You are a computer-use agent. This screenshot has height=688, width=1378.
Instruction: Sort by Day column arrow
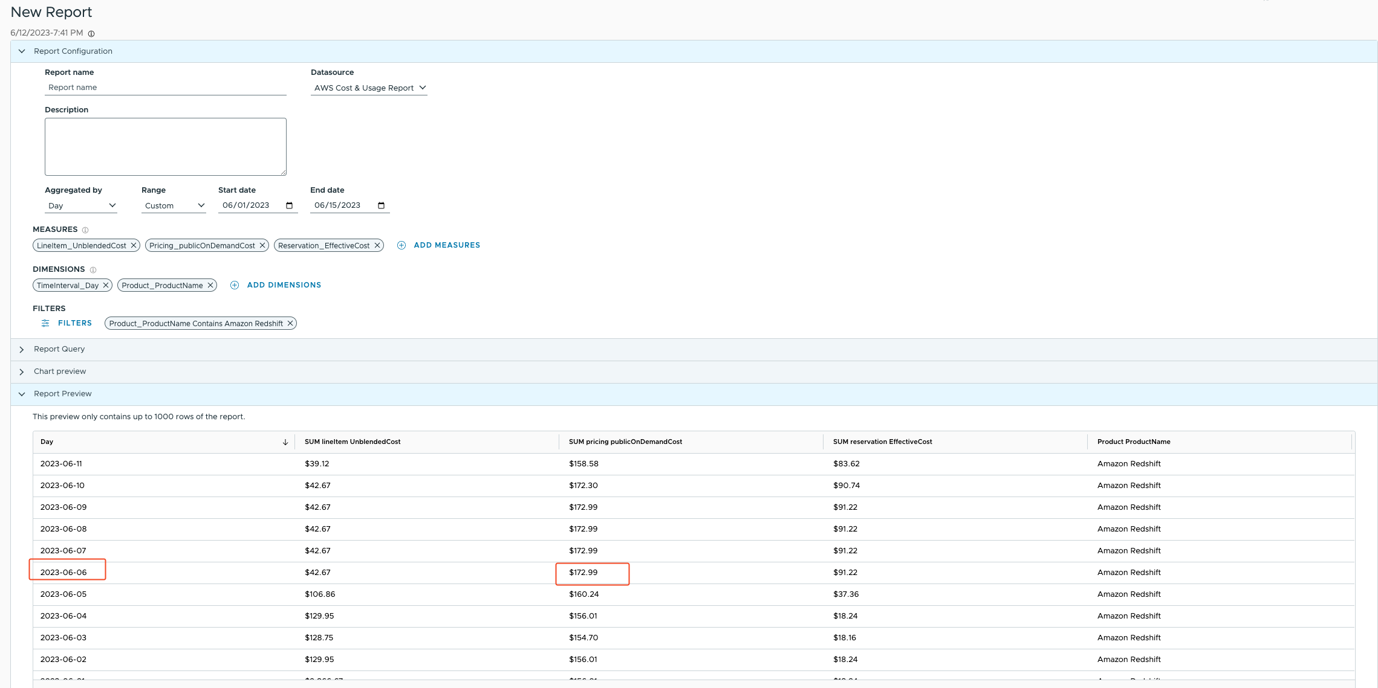point(285,442)
